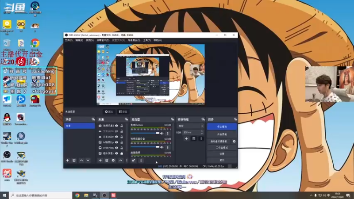Open advanced audio properties gears icon
Viewport: 354px width, 199px height.
click(134, 161)
